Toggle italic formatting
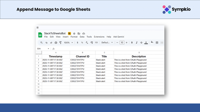This screenshot has width=200, height=112. (137, 43)
